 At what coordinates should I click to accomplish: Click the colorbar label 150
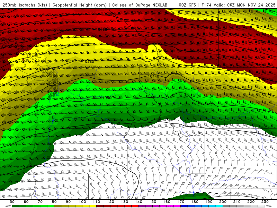(x=153, y=202)
